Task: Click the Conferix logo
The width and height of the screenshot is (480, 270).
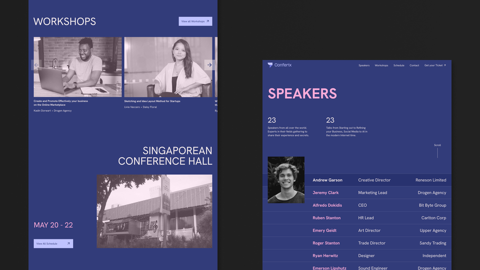Action: coord(279,65)
